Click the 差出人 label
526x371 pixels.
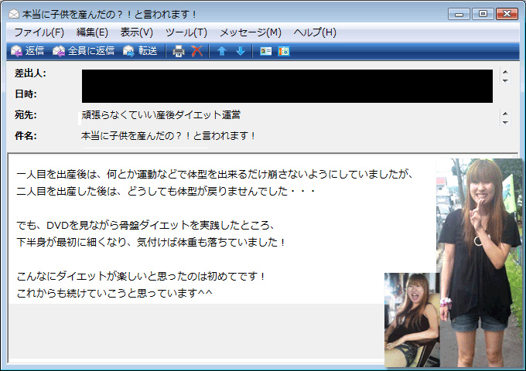[x=30, y=73]
